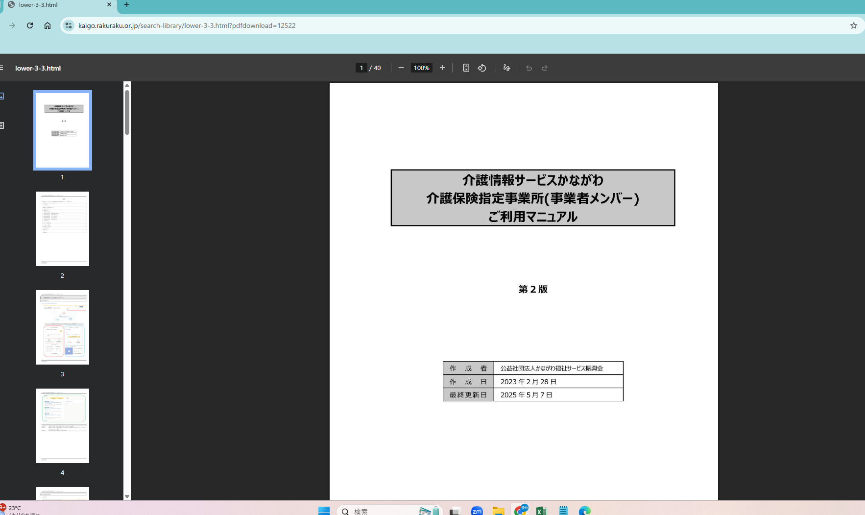Go forward in browser history
This screenshot has height=515, width=865.
[x=12, y=25]
